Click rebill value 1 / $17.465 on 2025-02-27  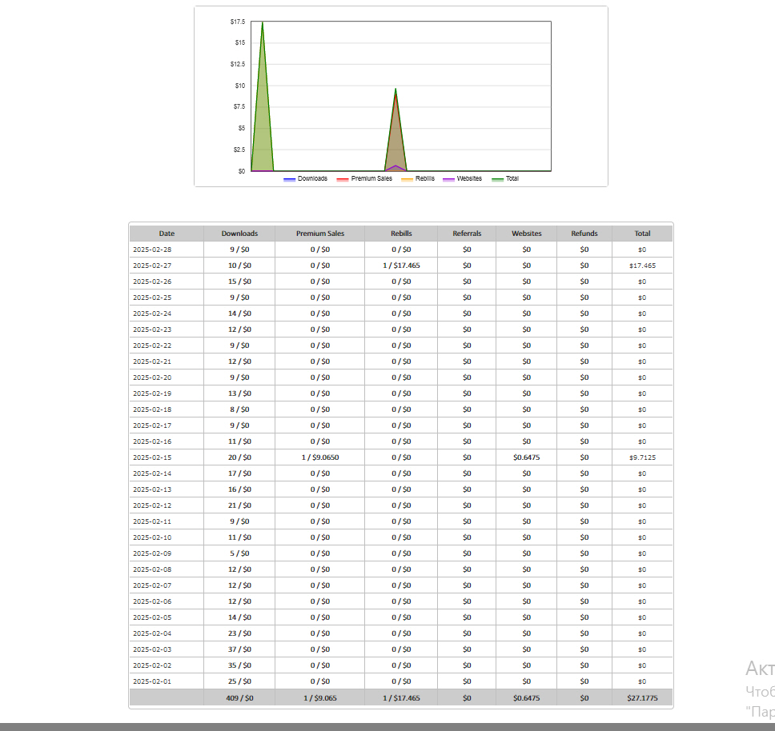(x=401, y=266)
